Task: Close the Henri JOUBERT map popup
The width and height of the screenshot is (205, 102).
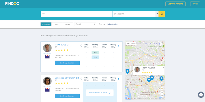Action: point(163,68)
